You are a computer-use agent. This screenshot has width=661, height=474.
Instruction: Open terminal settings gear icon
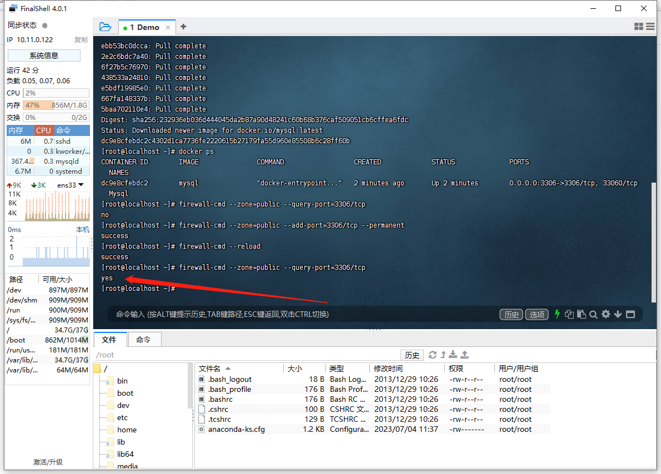[605, 314]
